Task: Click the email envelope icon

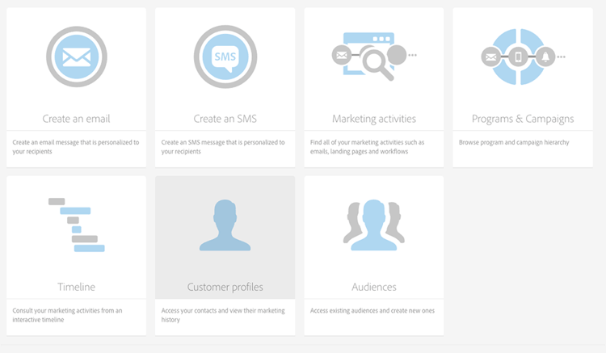Action: tap(76, 57)
